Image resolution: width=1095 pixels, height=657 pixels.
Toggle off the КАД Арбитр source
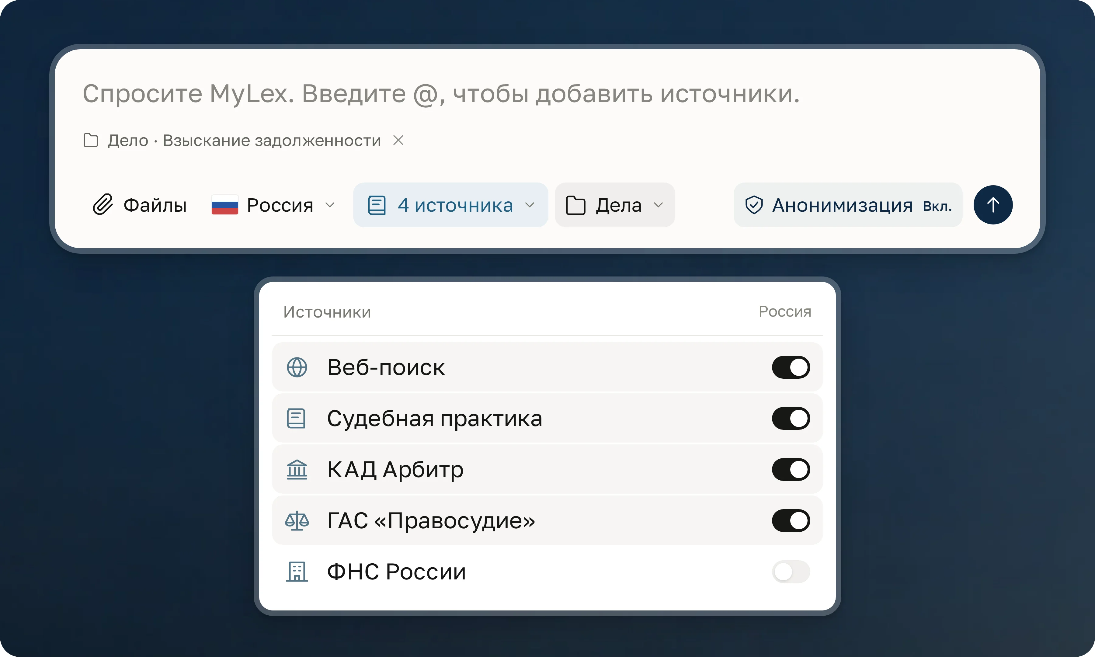[791, 469]
